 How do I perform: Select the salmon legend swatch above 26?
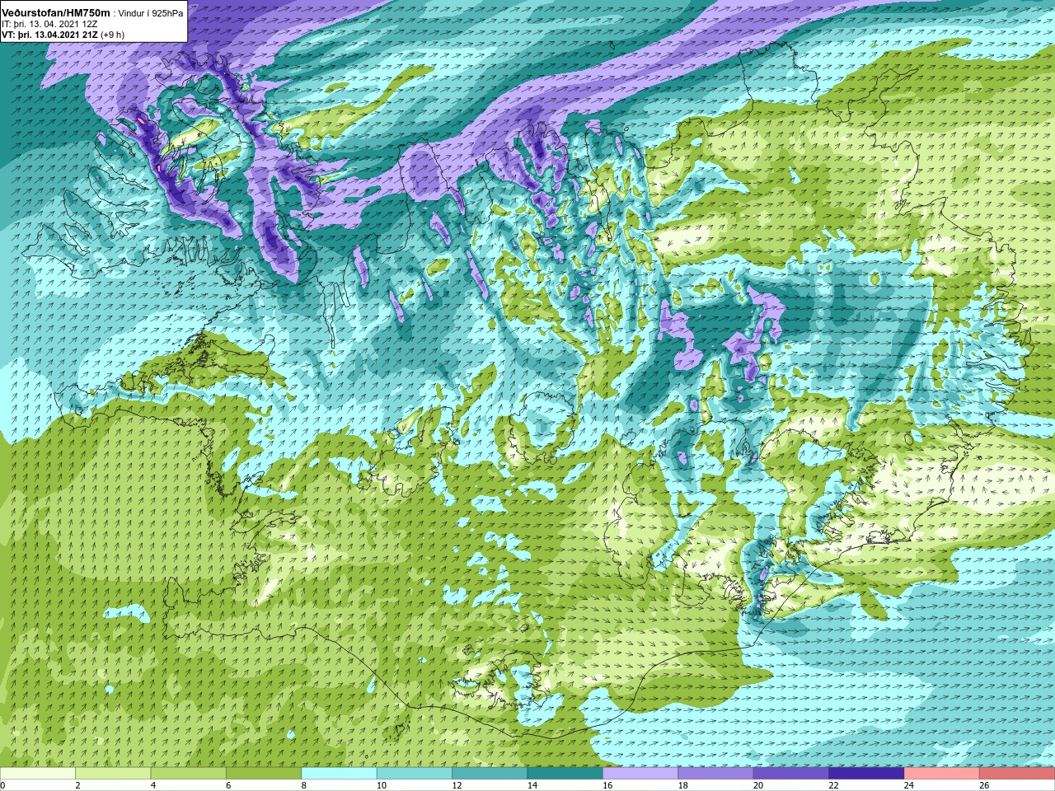[1017, 774]
